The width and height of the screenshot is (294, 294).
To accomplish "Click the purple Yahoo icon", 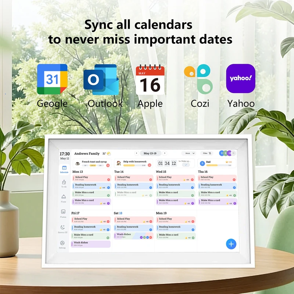I will [x=241, y=78].
